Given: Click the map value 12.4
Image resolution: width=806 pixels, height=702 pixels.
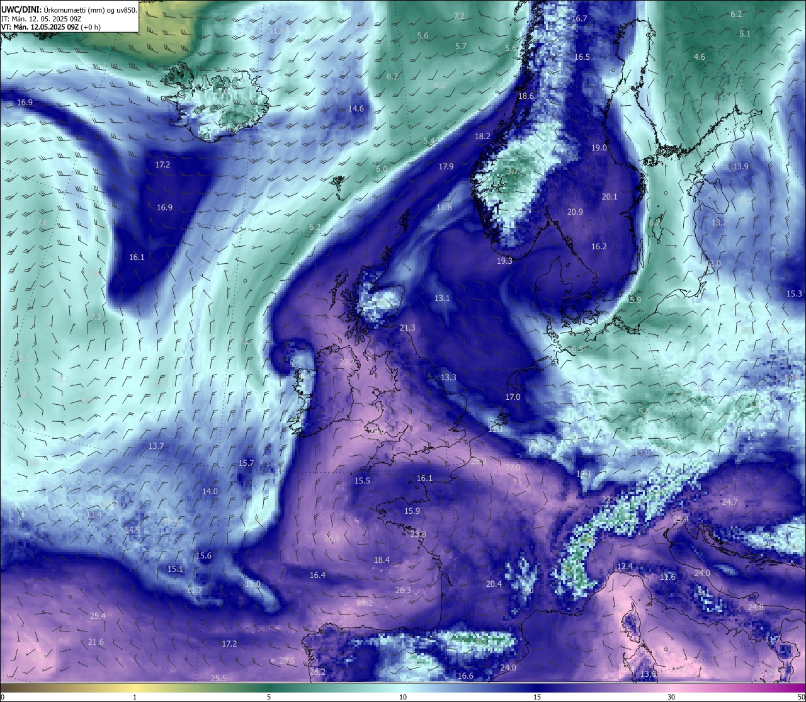Looking at the screenshot, I should 624,566.
